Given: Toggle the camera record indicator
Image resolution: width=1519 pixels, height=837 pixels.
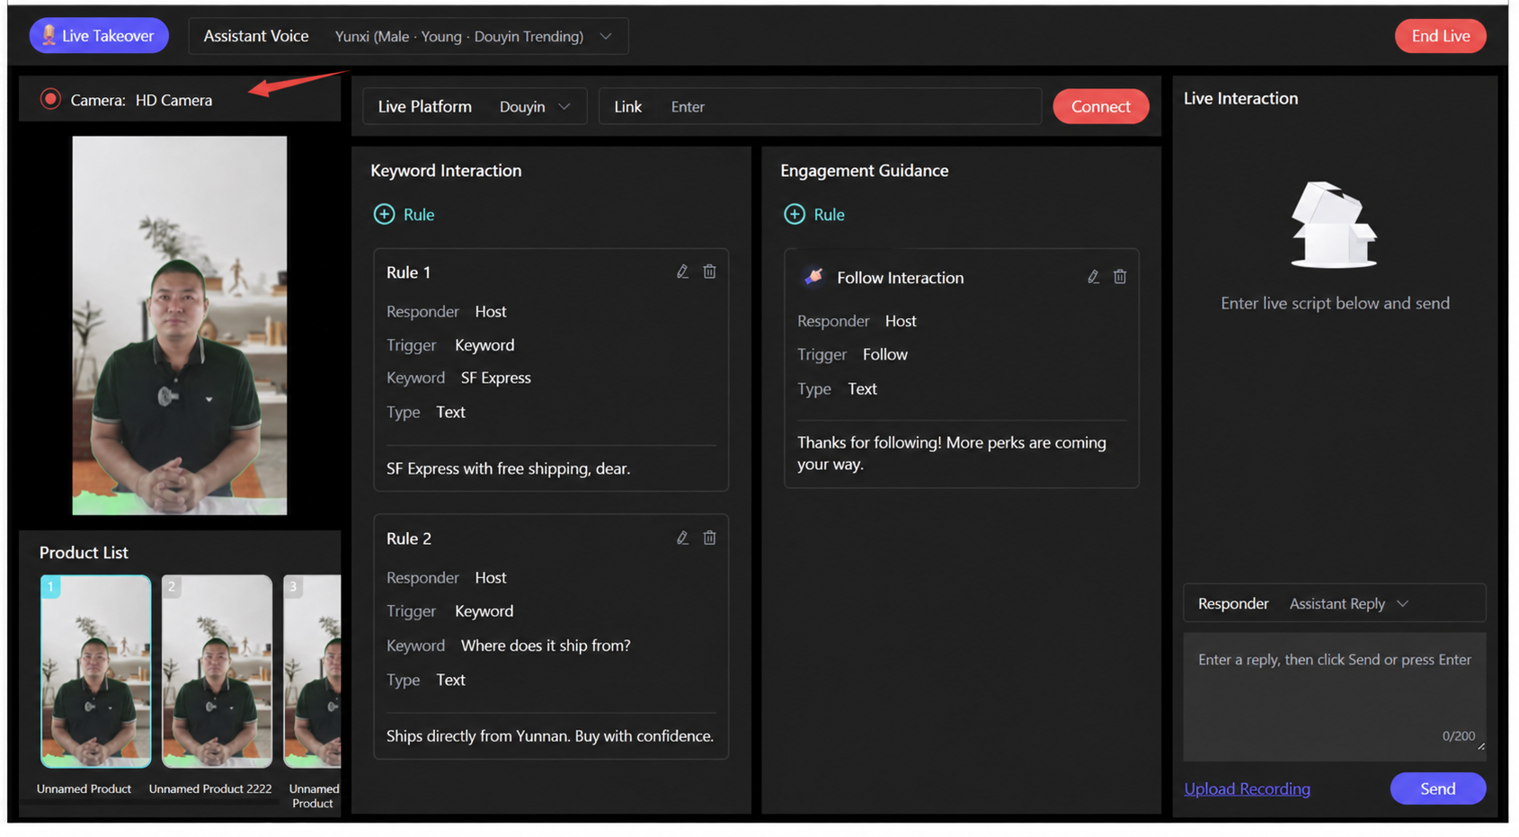Looking at the screenshot, I should coord(50,99).
